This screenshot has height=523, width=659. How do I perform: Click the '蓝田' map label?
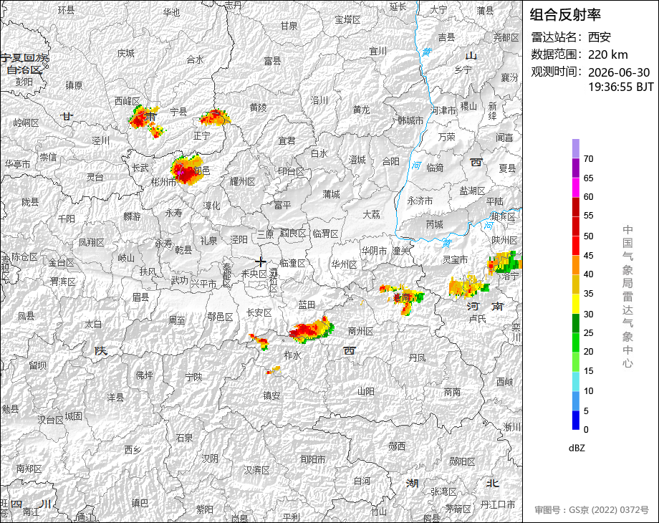click(x=307, y=304)
